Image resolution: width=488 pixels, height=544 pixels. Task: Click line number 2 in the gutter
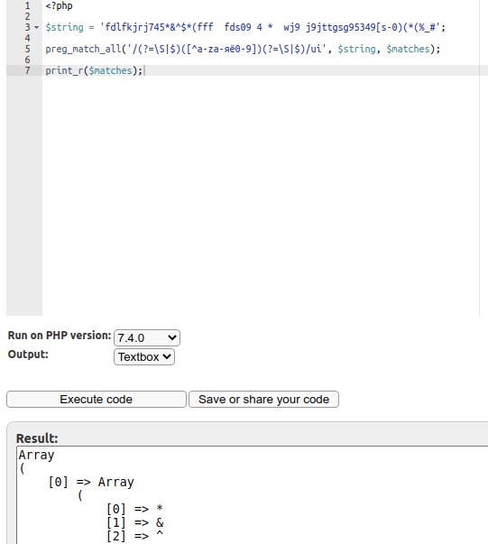tap(27, 16)
